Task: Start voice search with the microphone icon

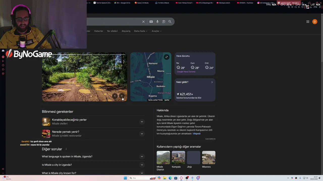Action: (157, 22)
